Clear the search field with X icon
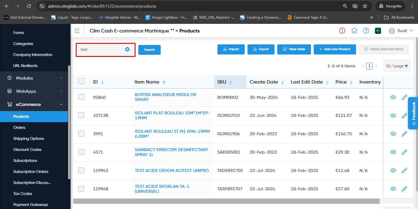418x209 pixels. coord(127,49)
